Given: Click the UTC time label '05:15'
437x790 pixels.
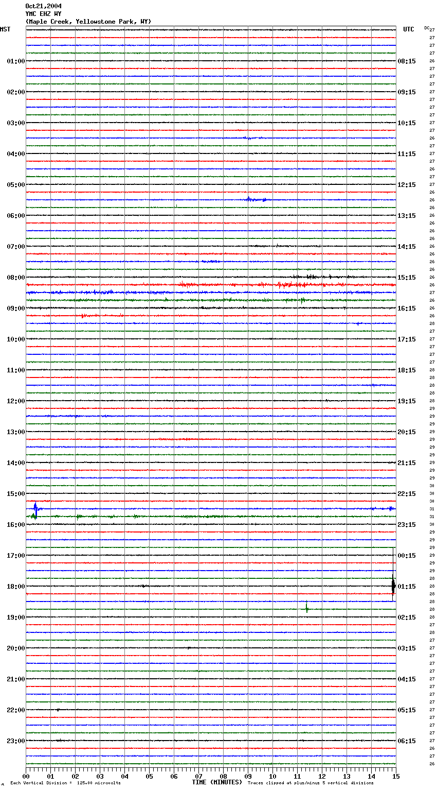Looking at the screenshot, I should click(407, 710).
